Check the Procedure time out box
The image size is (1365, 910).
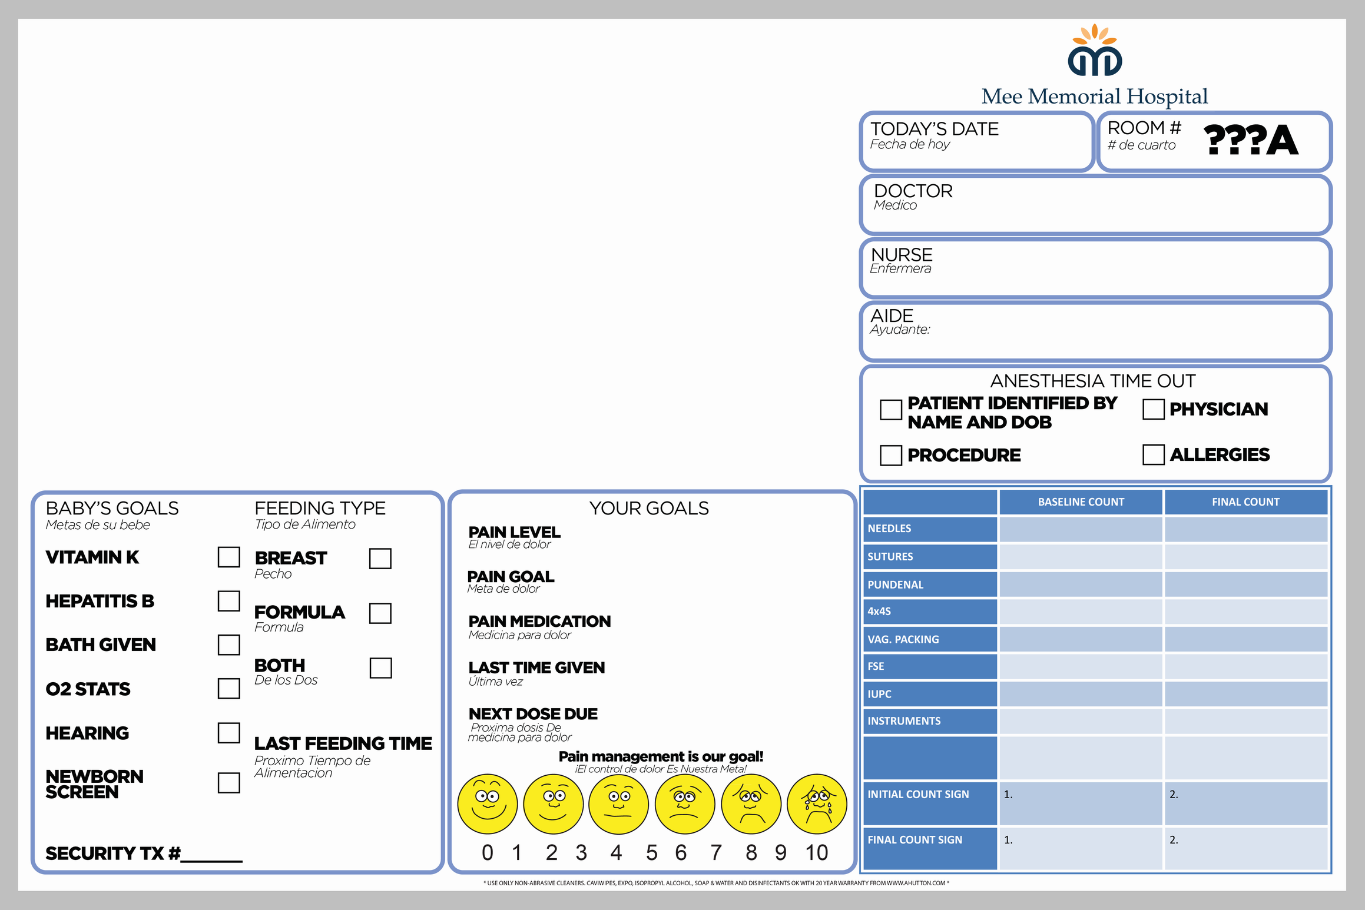tap(890, 455)
